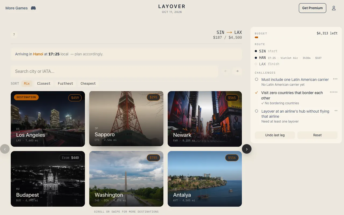Screen dimensions: 344x215
Task: Click the budget progress bar
Action: pos(296,37)
